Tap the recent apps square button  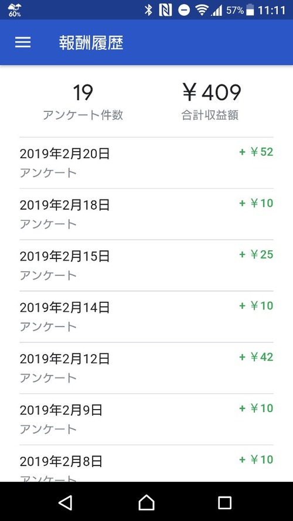pyautogui.click(x=224, y=503)
